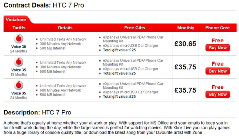
Task: Click the Details column header
Action: point(65,28)
